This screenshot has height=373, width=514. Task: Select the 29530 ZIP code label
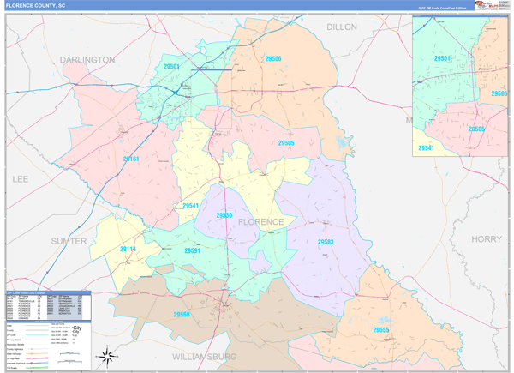point(224,215)
